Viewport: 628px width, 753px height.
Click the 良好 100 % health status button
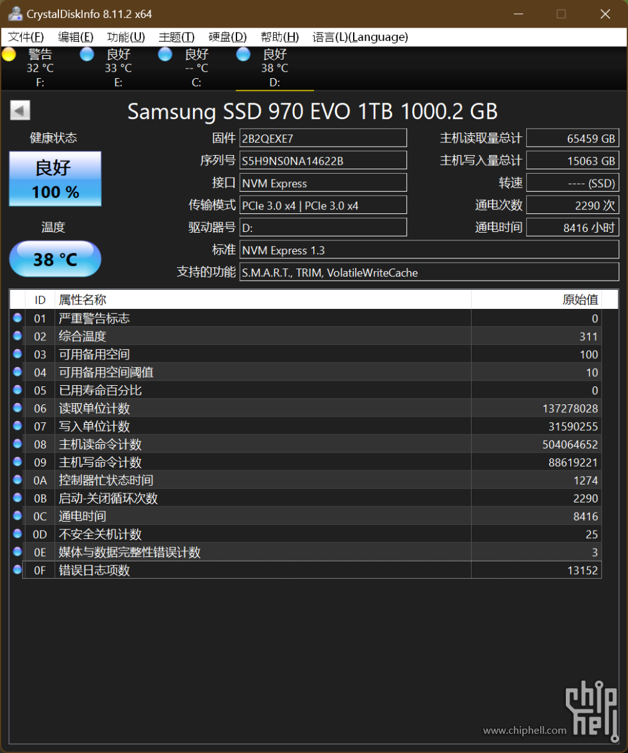pyautogui.click(x=55, y=179)
